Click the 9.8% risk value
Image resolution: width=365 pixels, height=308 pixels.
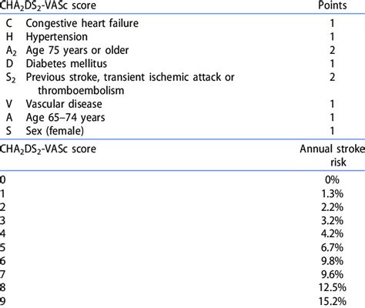[x=332, y=261]
